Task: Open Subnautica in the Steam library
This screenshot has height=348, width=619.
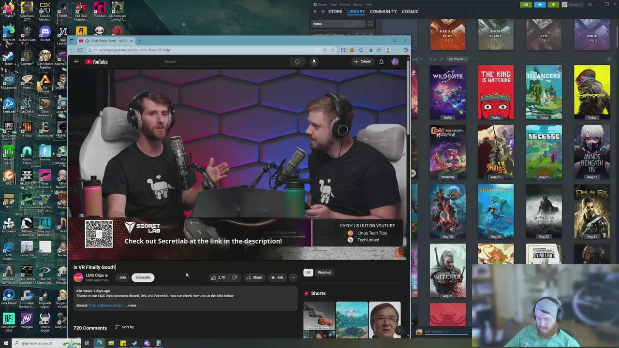Action: (496, 211)
